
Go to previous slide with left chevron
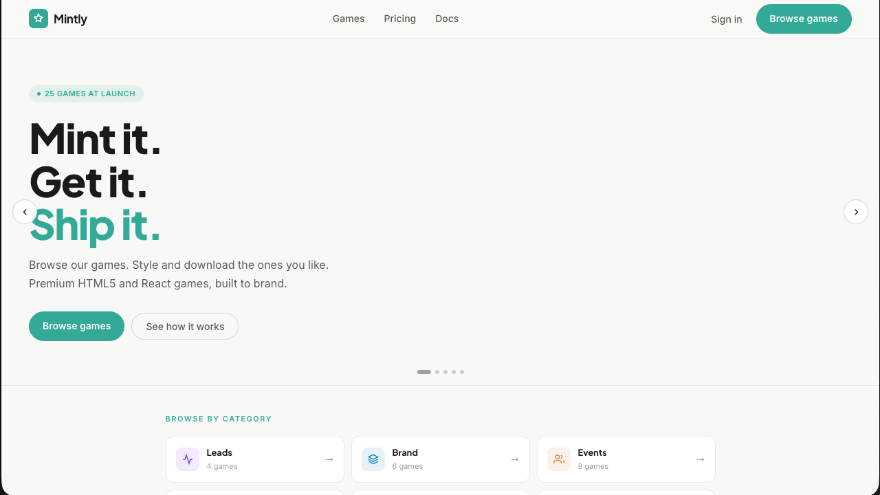(x=25, y=212)
